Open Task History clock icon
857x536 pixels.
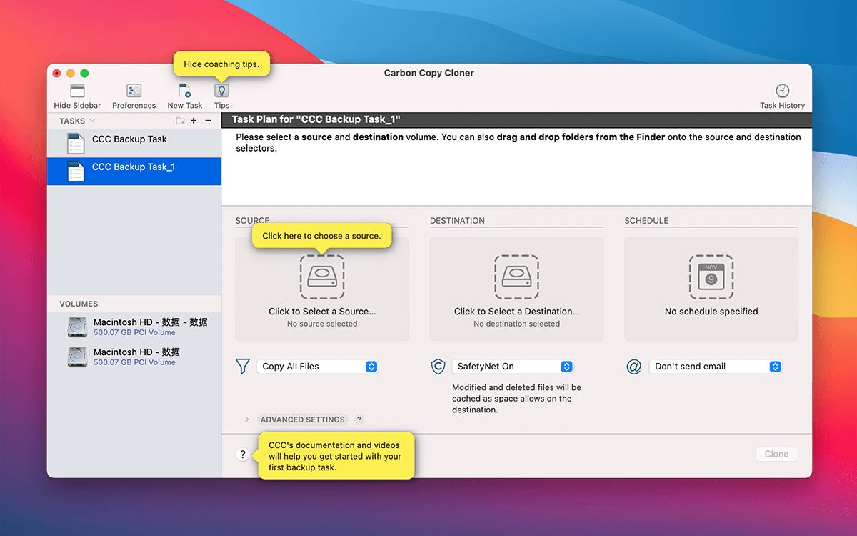point(782,91)
